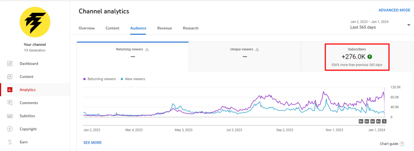Switch to the Research tab
This screenshot has width=414, height=151.
click(x=191, y=28)
